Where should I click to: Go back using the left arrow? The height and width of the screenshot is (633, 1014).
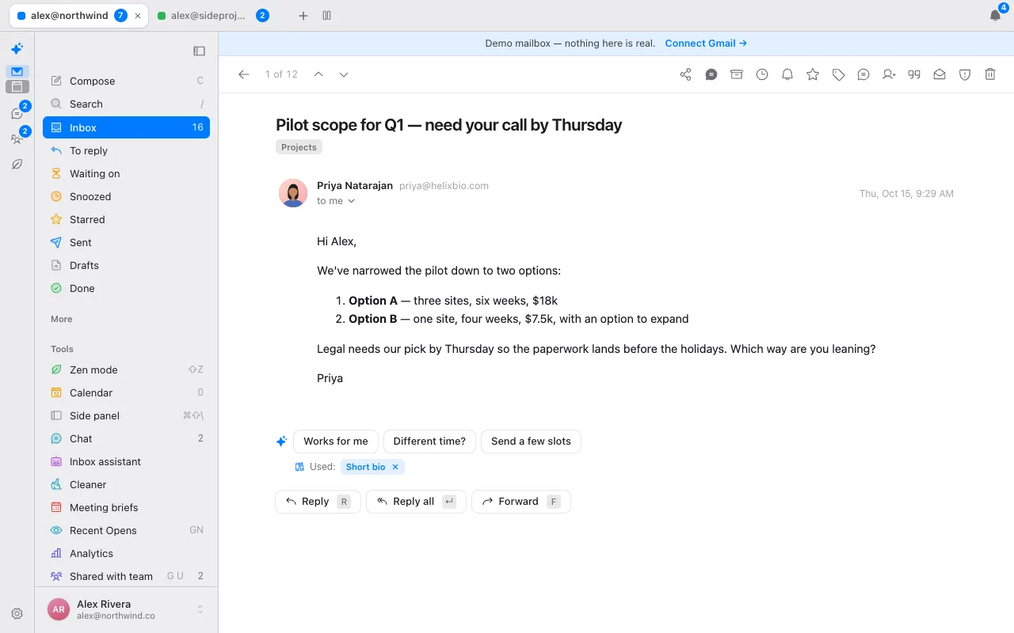244,74
